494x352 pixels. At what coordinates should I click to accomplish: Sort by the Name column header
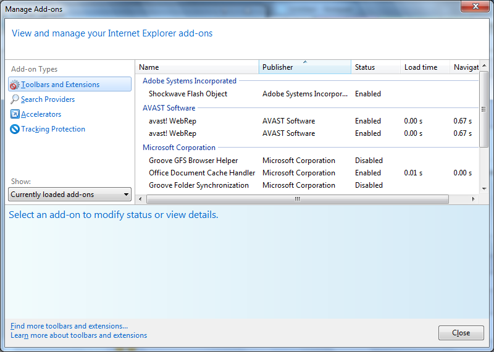pos(197,67)
